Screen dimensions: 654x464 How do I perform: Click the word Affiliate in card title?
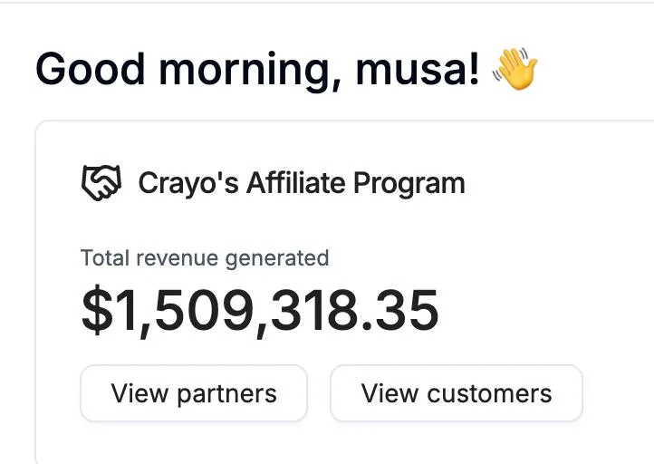pyautogui.click(x=296, y=183)
